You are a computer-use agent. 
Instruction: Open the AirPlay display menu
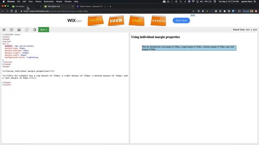[x=197, y=2]
